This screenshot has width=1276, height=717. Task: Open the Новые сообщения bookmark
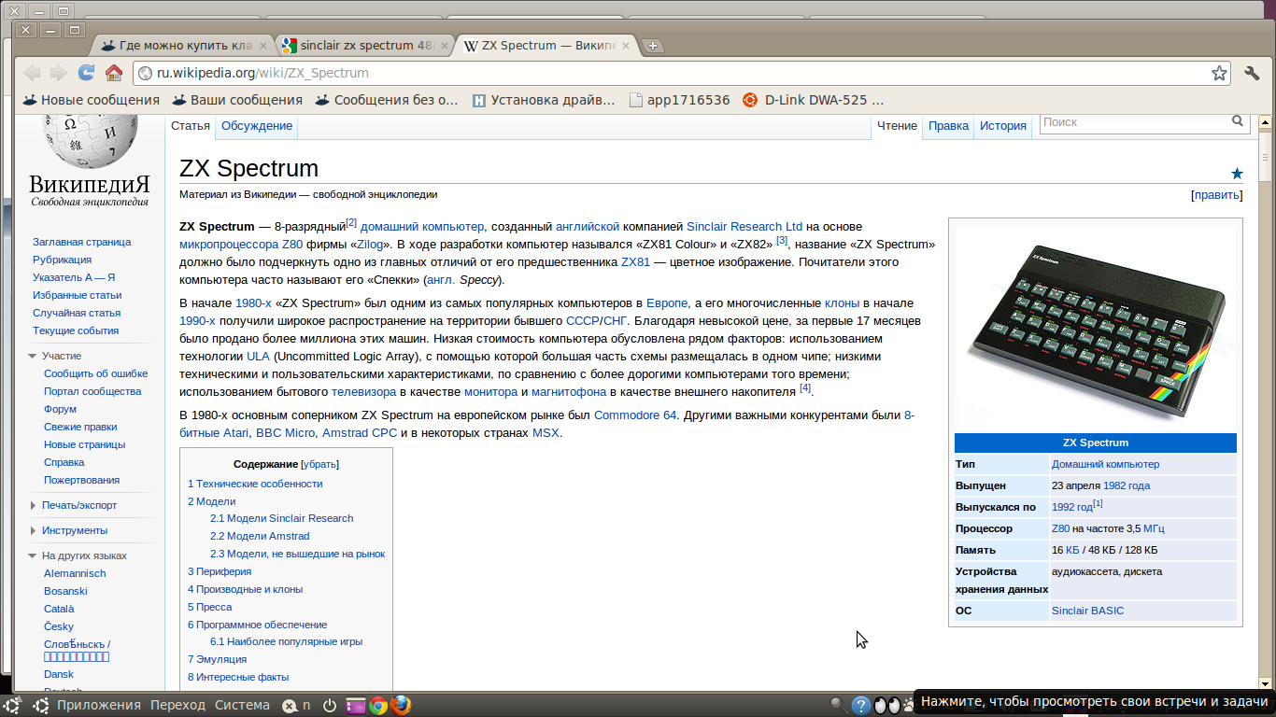click(x=91, y=100)
